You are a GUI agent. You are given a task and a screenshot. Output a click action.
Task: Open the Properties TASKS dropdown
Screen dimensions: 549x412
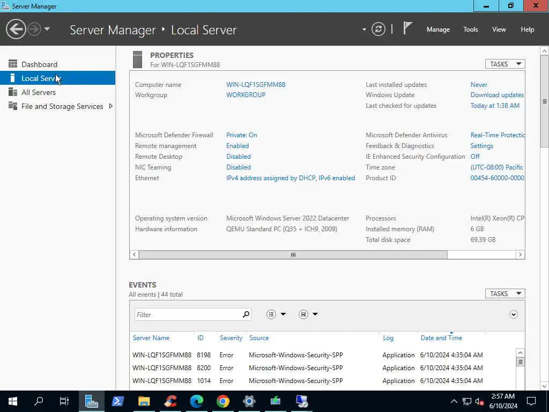(x=505, y=64)
